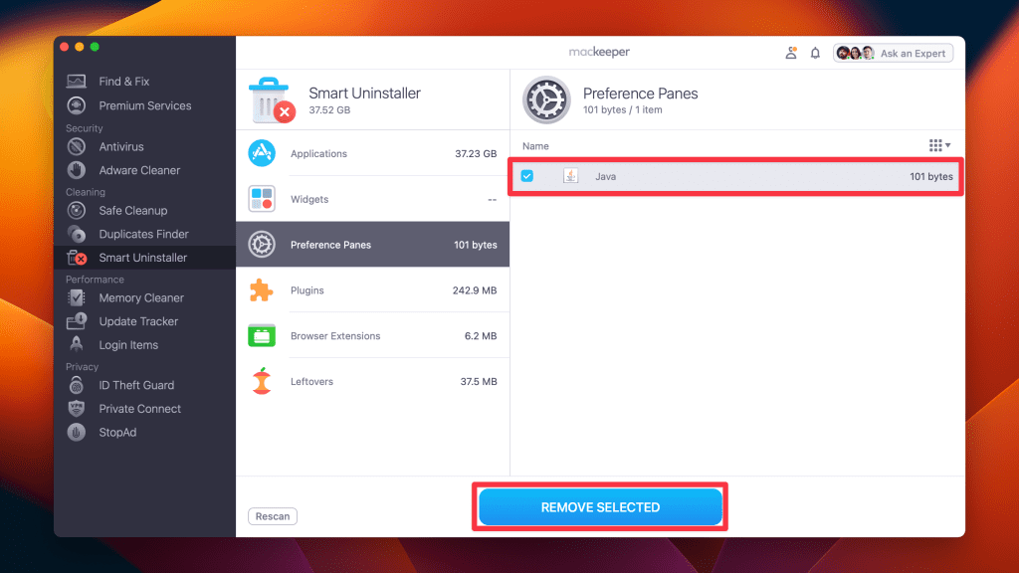Select Plugins 242.9 MB size text
Image resolution: width=1019 pixels, height=573 pixels.
[x=475, y=290]
